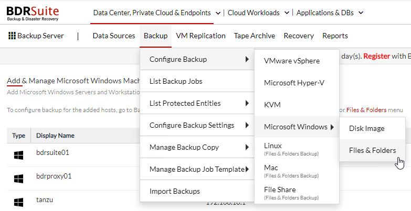Choose KVM from the submenu

coord(297,105)
